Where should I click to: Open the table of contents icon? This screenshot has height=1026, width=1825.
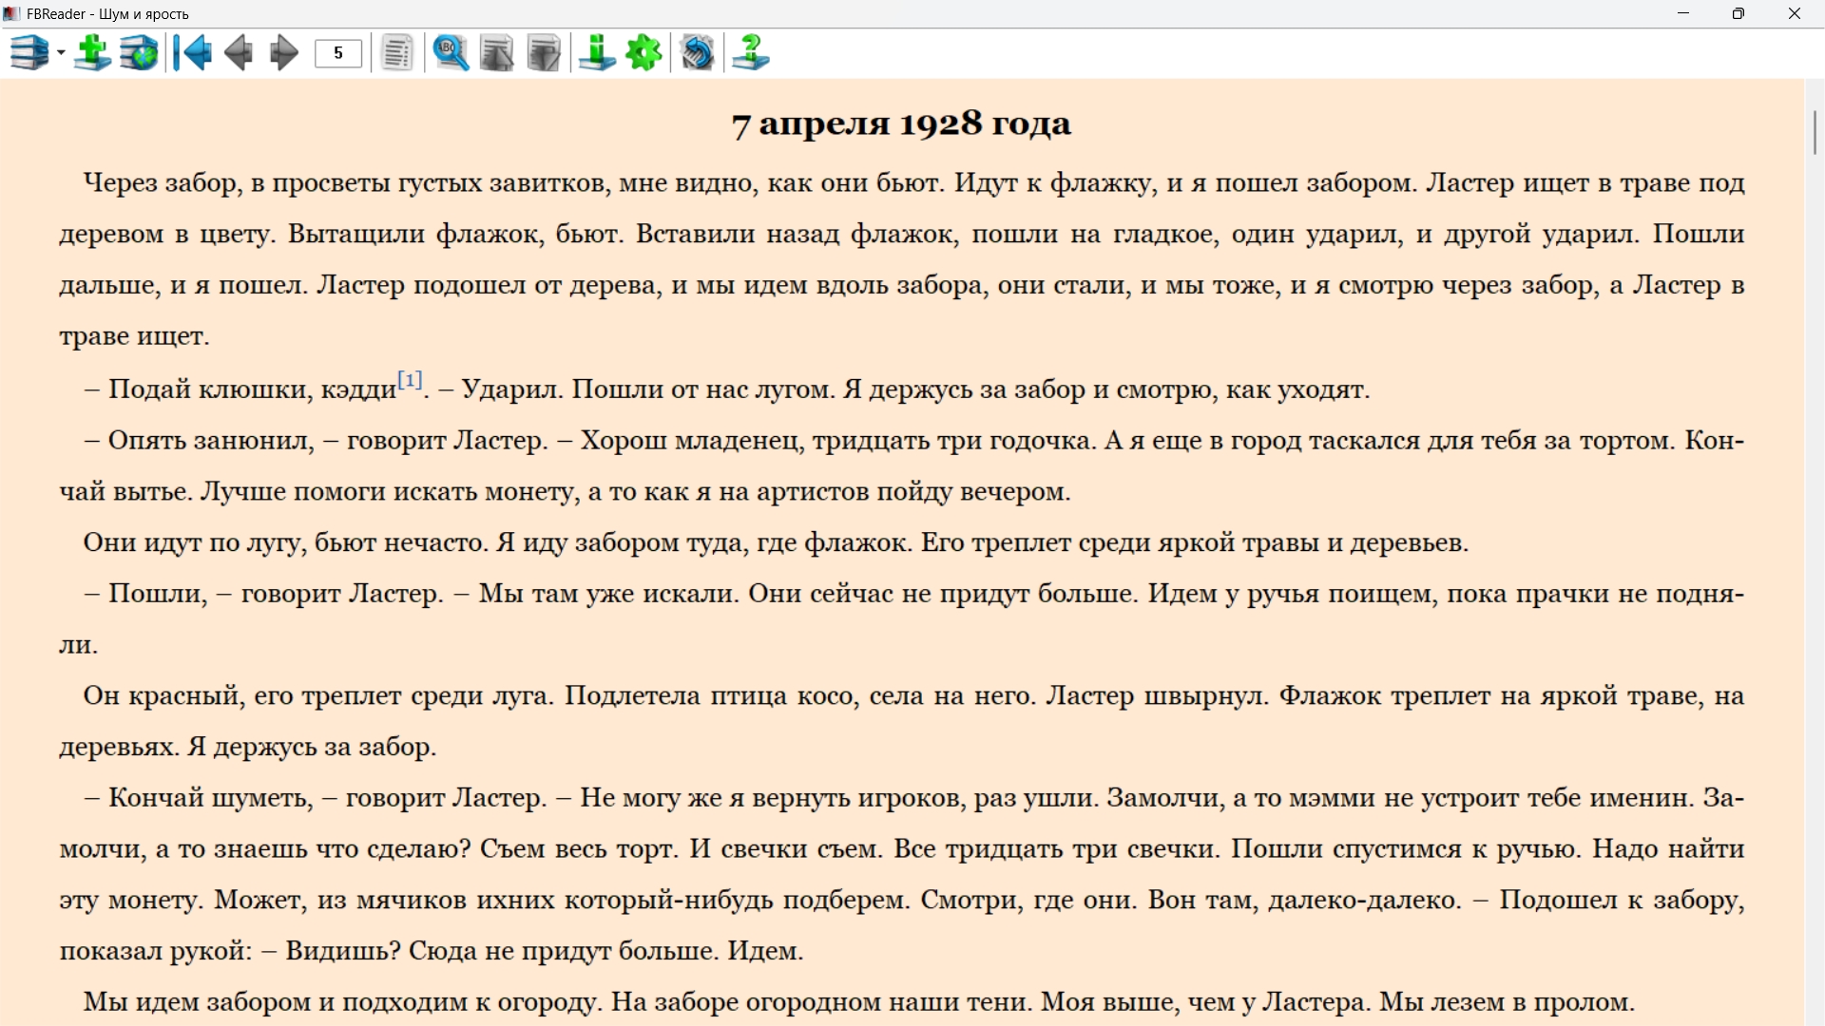pyautogui.click(x=397, y=53)
